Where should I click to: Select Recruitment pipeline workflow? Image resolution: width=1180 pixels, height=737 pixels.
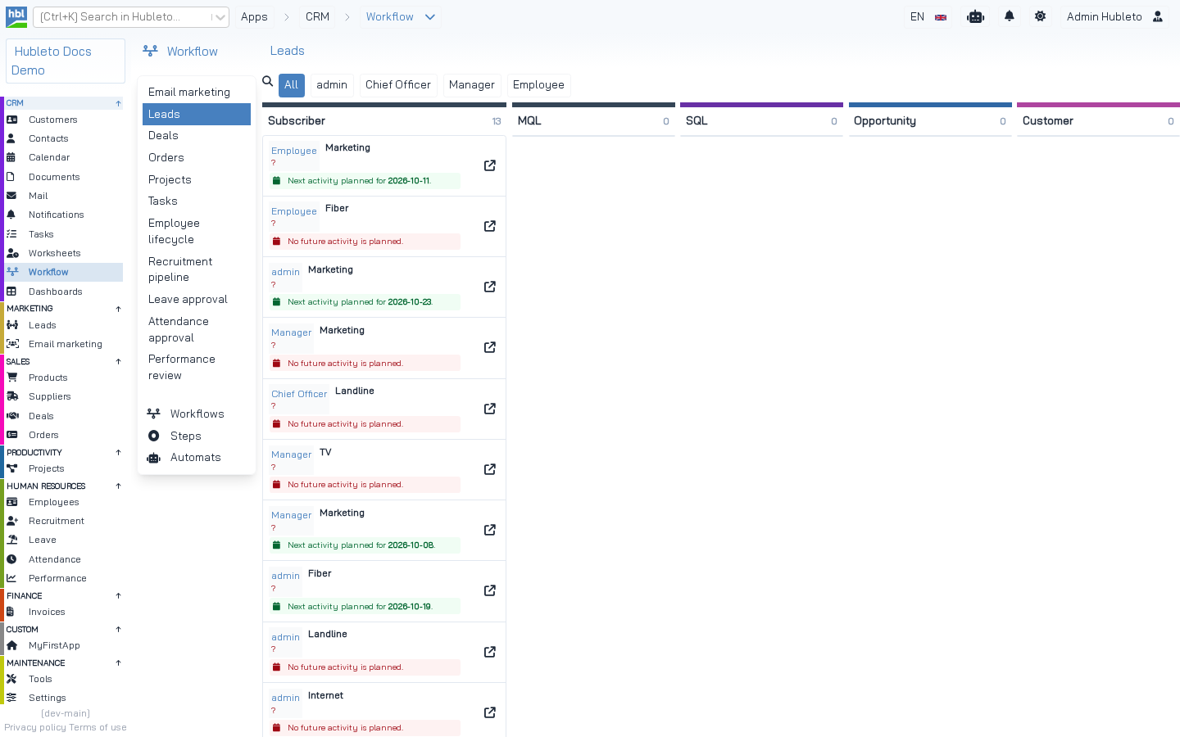197,269
